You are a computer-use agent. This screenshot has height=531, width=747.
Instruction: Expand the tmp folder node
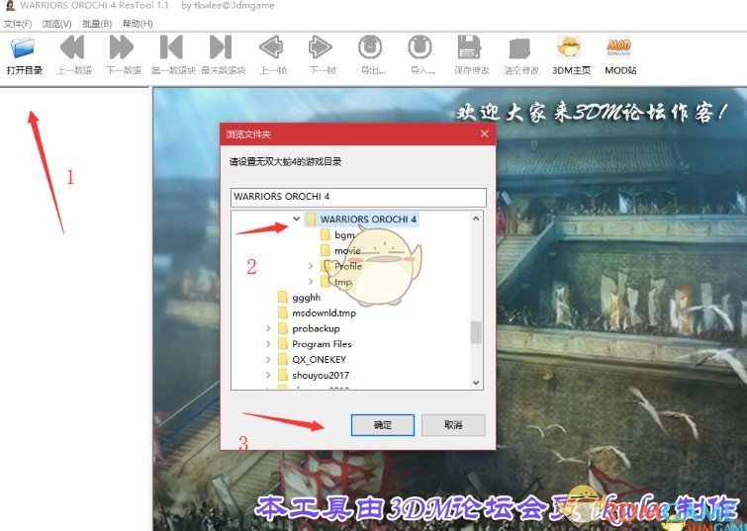pyautogui.click(x=311, y=282)
